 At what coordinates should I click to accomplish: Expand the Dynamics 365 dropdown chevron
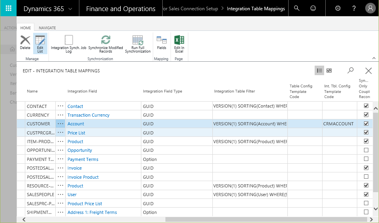tap(70, 9)
